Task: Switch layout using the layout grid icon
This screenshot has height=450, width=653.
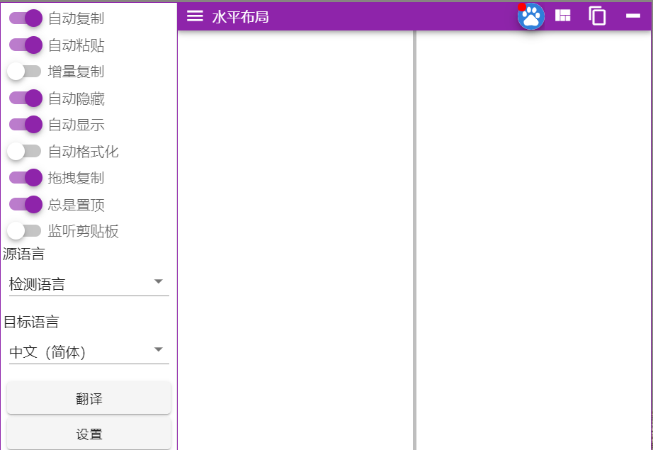Action: [x=562, y=16]
